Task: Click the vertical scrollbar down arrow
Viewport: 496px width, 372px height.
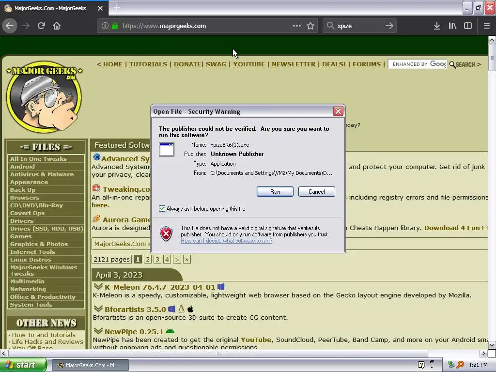Action: point(492,345)
